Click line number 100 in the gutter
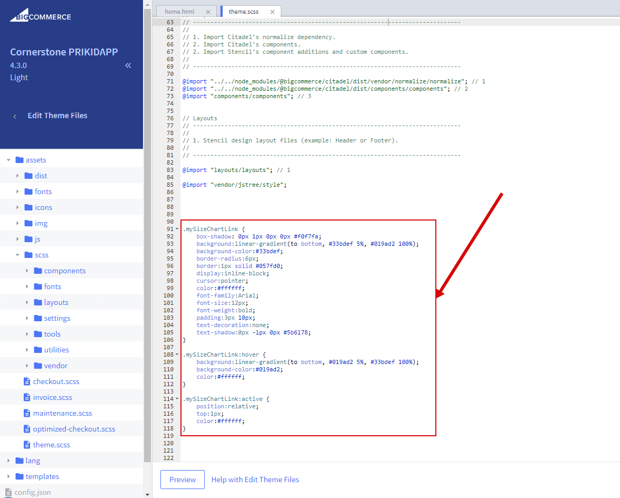Image resolution: width=620 pixels, height=498 pixels. 168,295
